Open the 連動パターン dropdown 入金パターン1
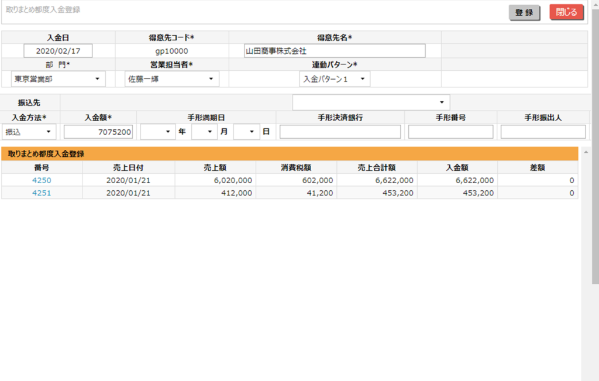599x381 pixels. pyautogui.click(x=335, y=79)
